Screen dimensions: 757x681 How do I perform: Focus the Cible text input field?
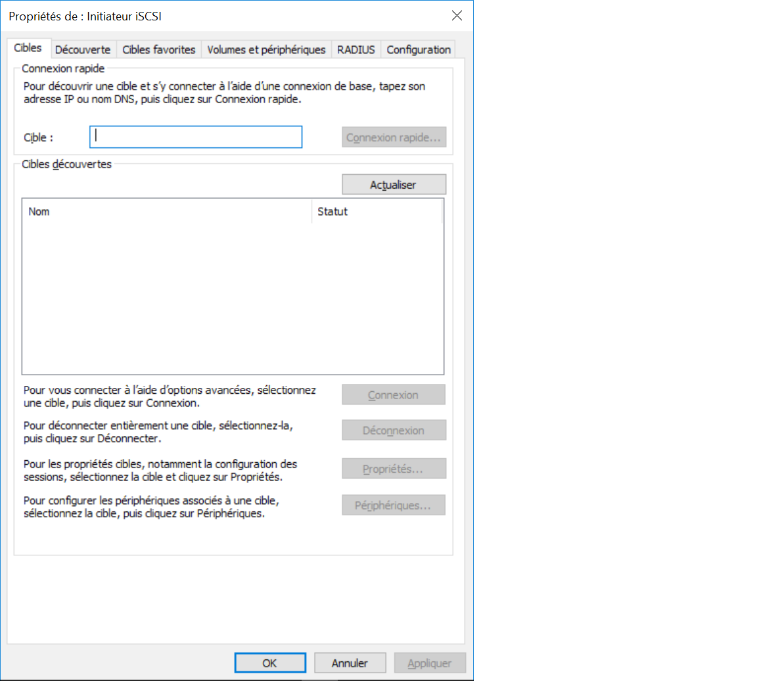[x=196, y=137]
